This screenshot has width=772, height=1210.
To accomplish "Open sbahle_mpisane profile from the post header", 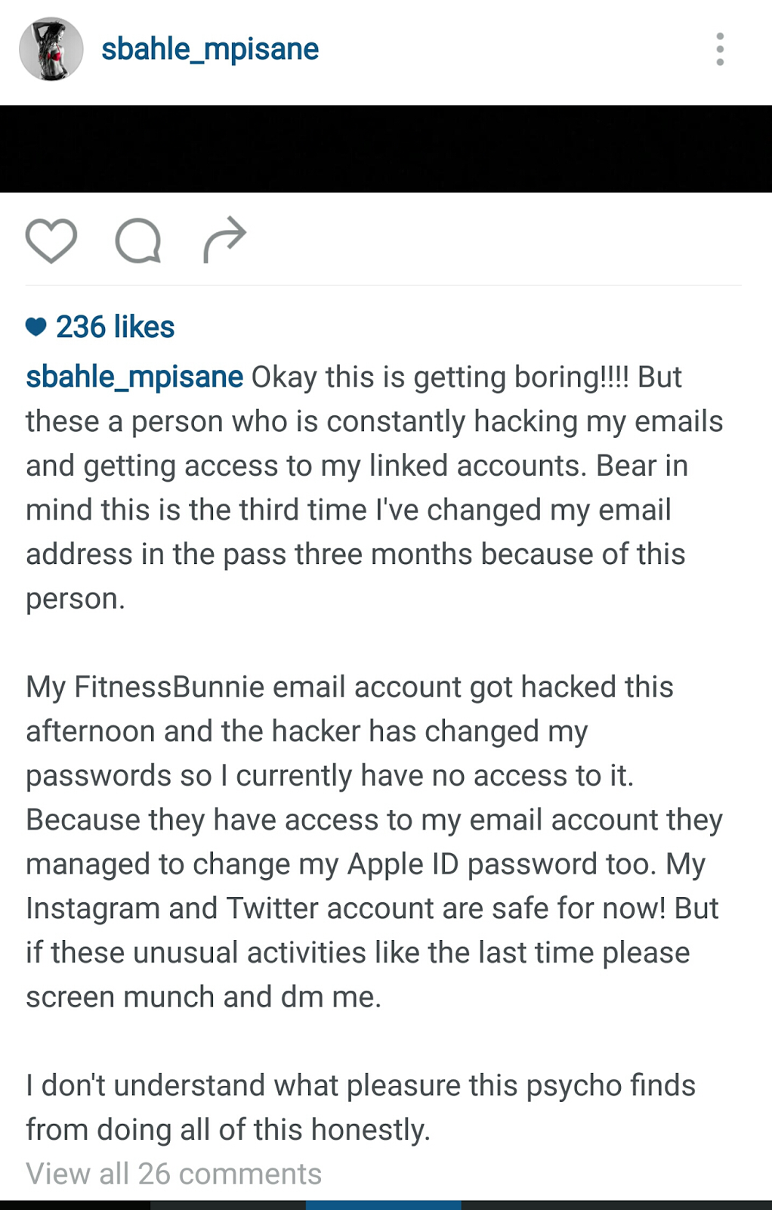I will coord(210,49).
